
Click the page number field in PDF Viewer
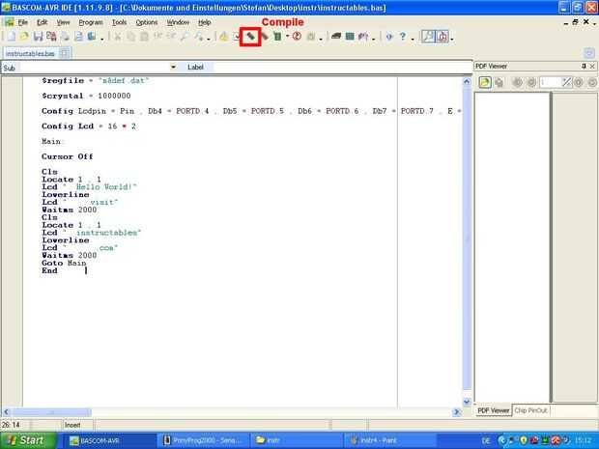point(549,82)
